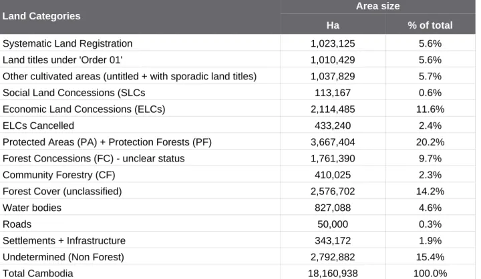Click the 'Ha' column header

[x=333, y=25]
